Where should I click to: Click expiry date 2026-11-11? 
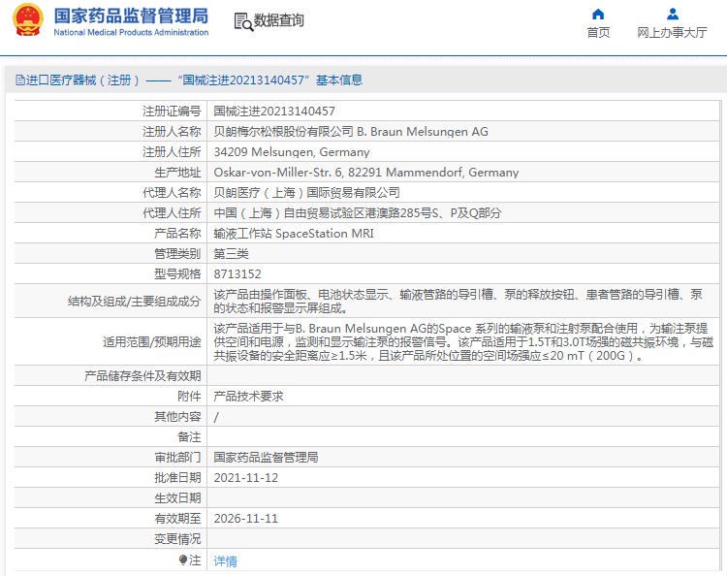tap(246, 519)
